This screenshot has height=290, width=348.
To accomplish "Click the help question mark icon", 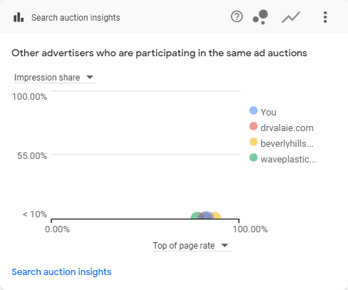I will (x=237, y=17).
